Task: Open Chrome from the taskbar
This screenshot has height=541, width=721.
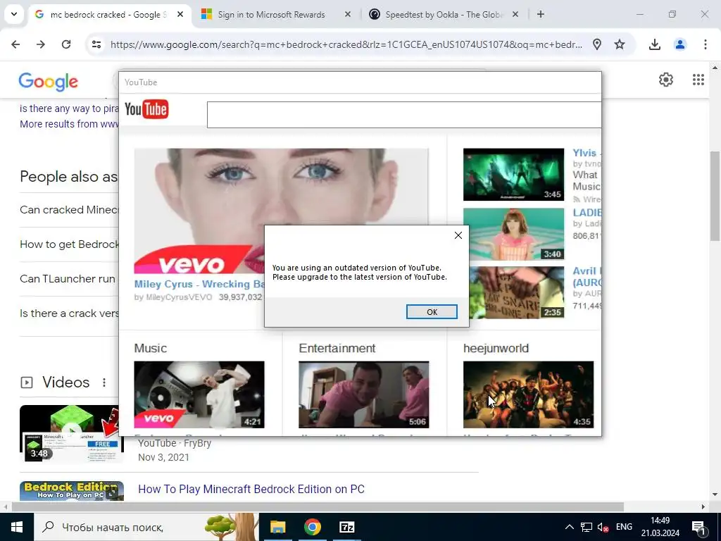Action: pyautogui.click(x=312, y=527)
